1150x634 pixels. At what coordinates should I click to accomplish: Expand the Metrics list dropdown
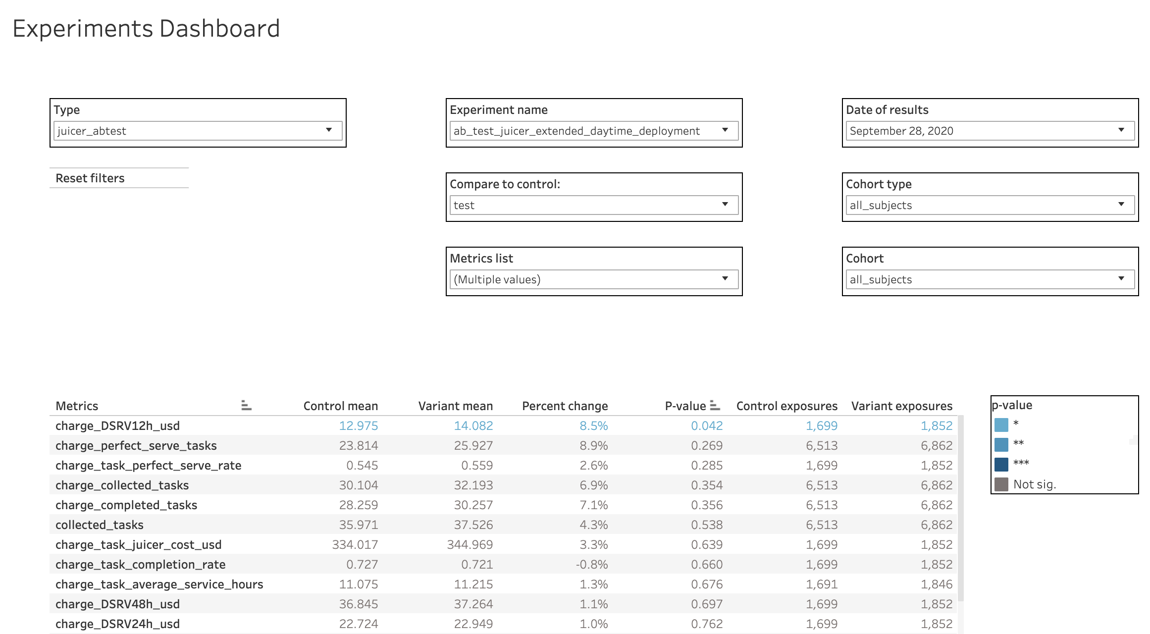pyautogui.click(x=725, y=279)
